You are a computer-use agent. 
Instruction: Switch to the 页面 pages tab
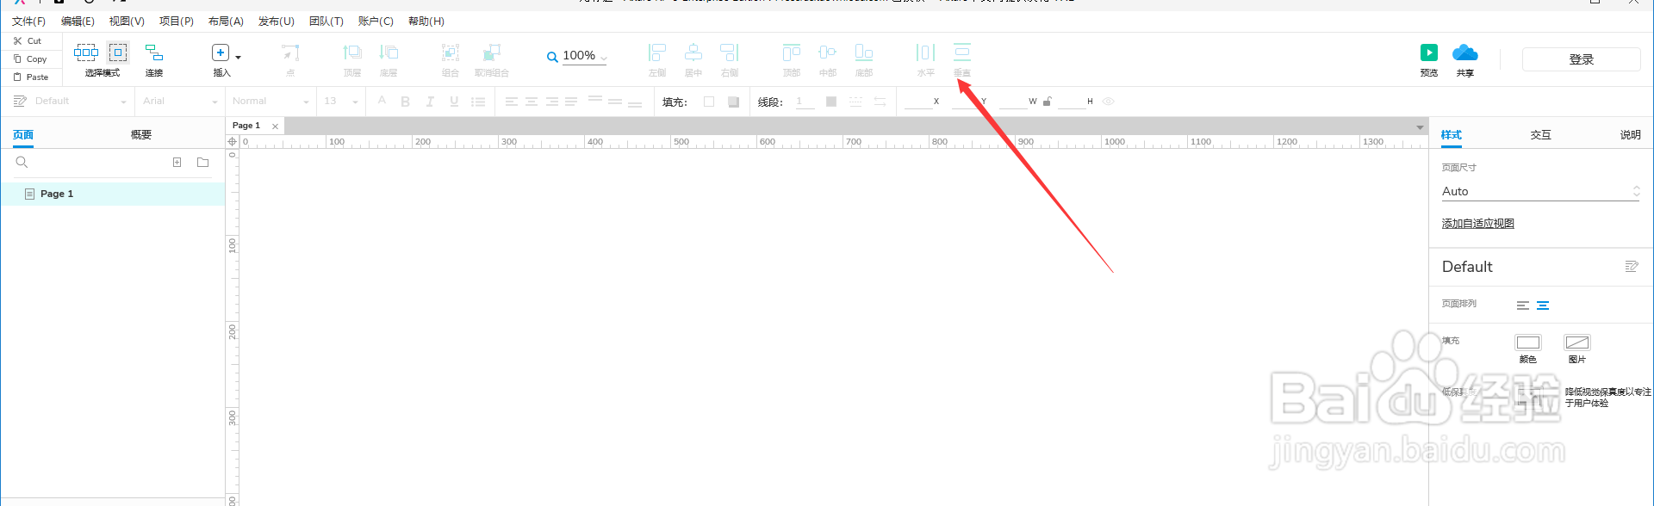click(23, 134)
